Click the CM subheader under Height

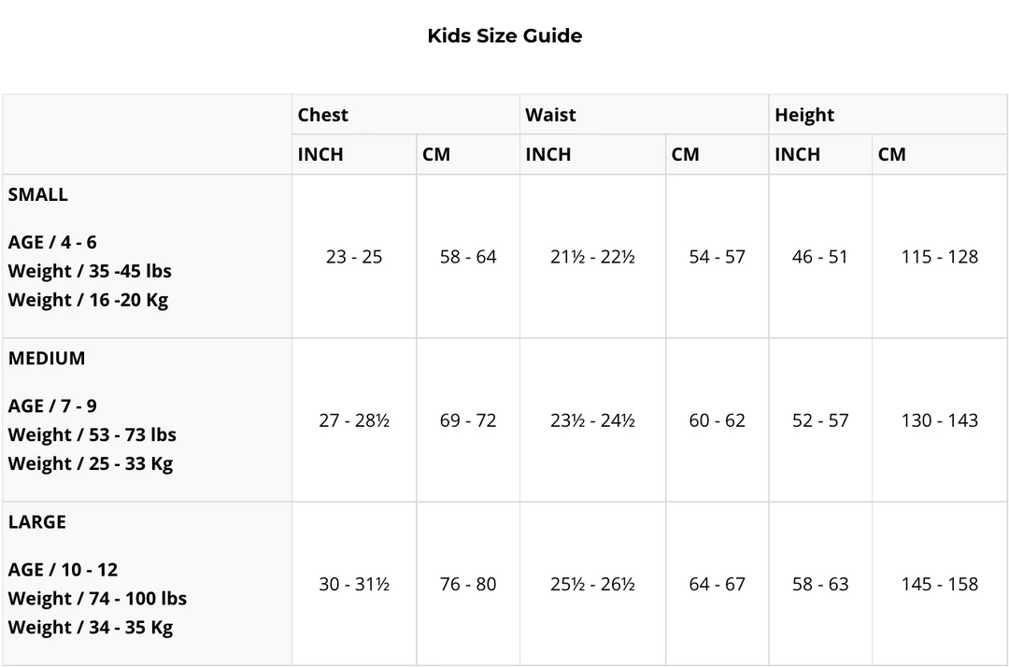pyautogui.click(x=891, y=154)
